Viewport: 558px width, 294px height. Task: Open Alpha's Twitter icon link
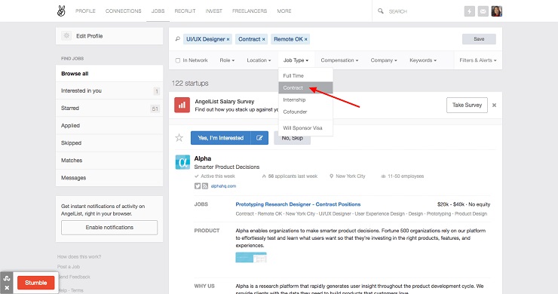[x=198, y=185]
